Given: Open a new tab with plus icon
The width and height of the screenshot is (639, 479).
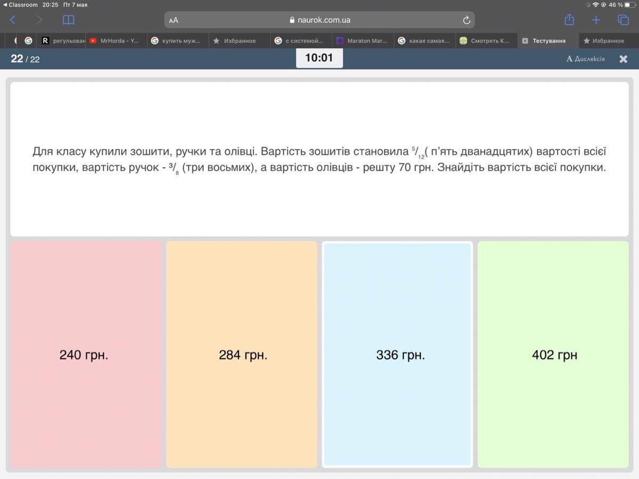Looking at the screenshot, I should [596, 20].
